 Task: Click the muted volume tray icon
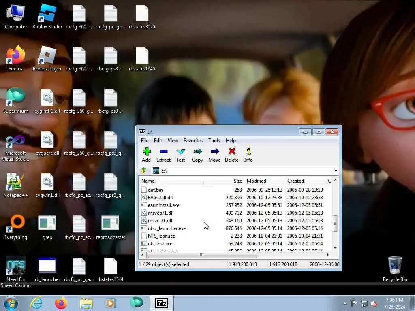374,304
